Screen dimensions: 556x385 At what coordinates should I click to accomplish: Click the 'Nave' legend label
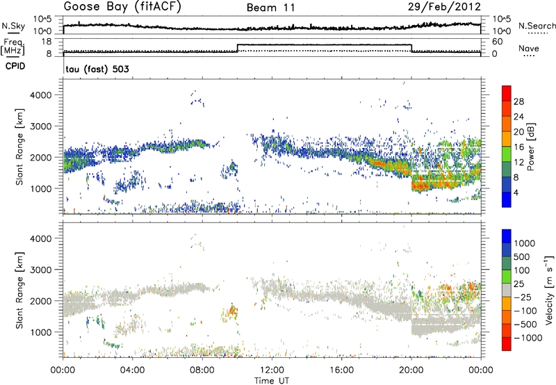point(528,48)
